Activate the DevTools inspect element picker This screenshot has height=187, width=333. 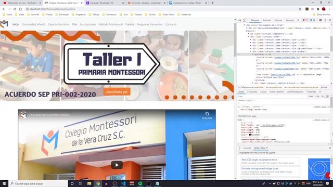(240, 20)
